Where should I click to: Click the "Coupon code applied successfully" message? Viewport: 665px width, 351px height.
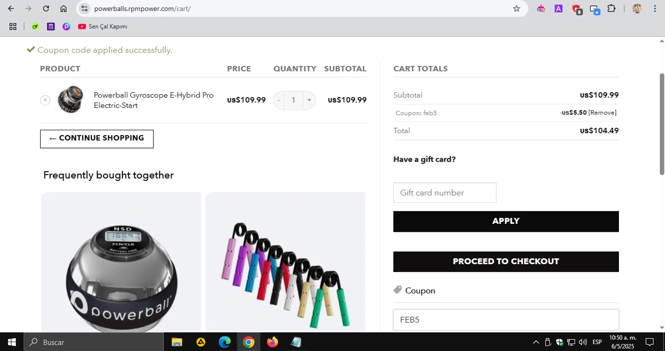click(105, 50)
